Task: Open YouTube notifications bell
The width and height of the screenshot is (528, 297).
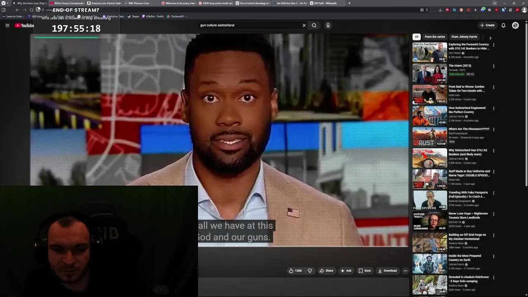Action: (x=503, y=25)
